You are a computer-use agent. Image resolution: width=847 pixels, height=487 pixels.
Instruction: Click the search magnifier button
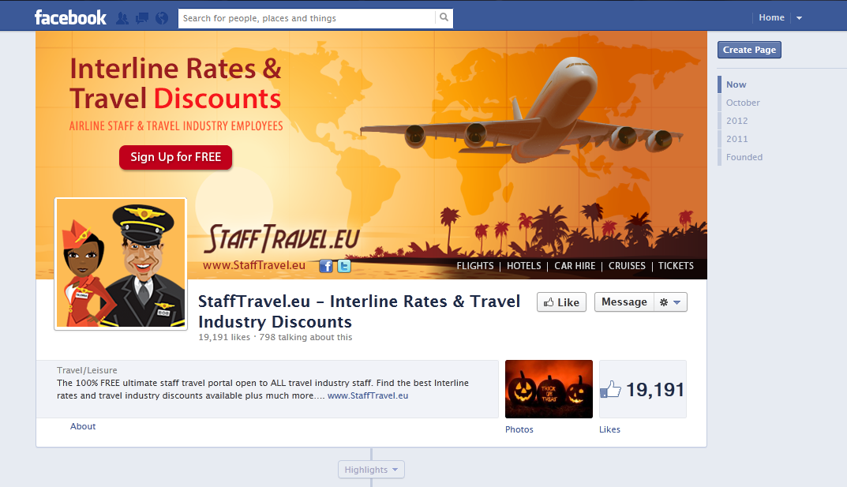pyautogui.click(x=444, y=18)
